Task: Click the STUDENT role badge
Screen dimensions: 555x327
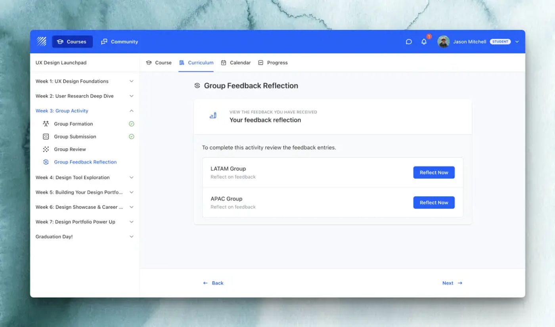Action: click(500, 42)
